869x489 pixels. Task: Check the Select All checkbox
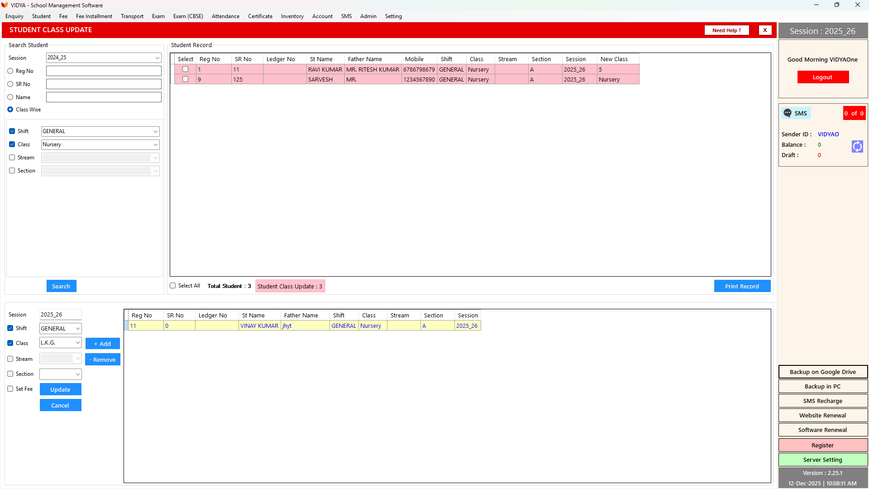(x=173, y=286)
